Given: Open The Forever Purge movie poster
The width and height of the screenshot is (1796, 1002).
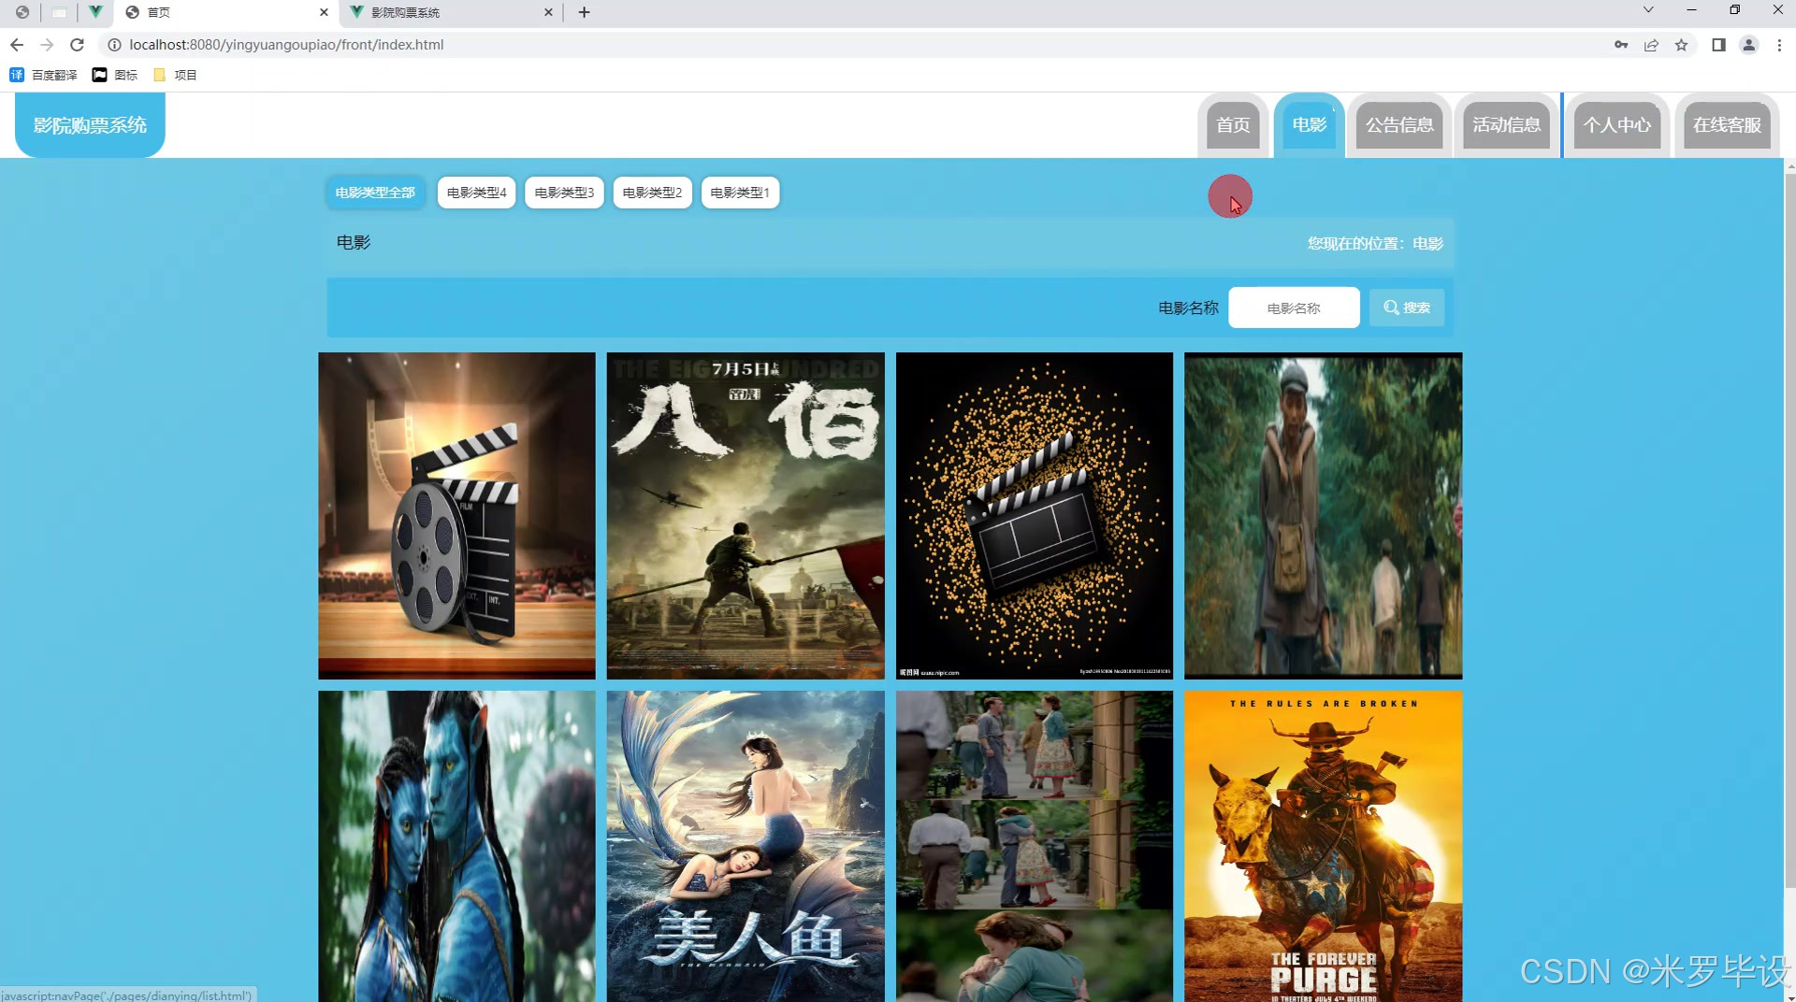Looking at the screenshot, I should 1323,846.
